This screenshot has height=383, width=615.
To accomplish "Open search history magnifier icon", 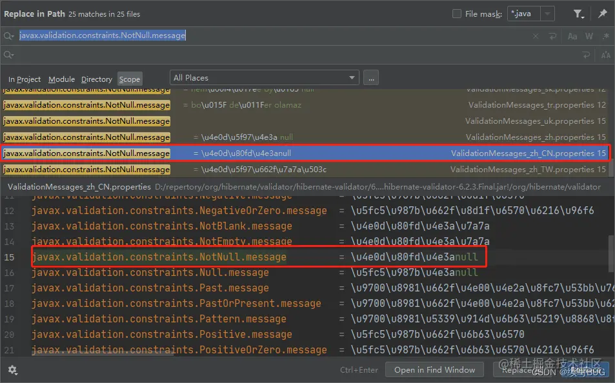I will tap(8, 36).
